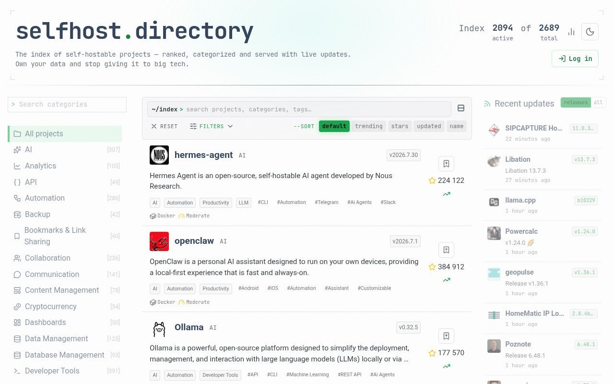Screen dimensions: 614x384
Task: Click Ollama version v0.32.5 badge
Action: 409,327
